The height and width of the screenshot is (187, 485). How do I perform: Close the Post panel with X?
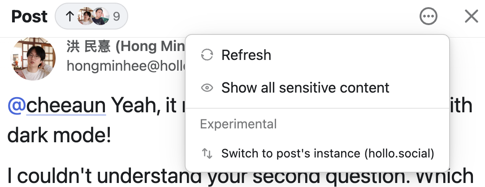[472, 16]
